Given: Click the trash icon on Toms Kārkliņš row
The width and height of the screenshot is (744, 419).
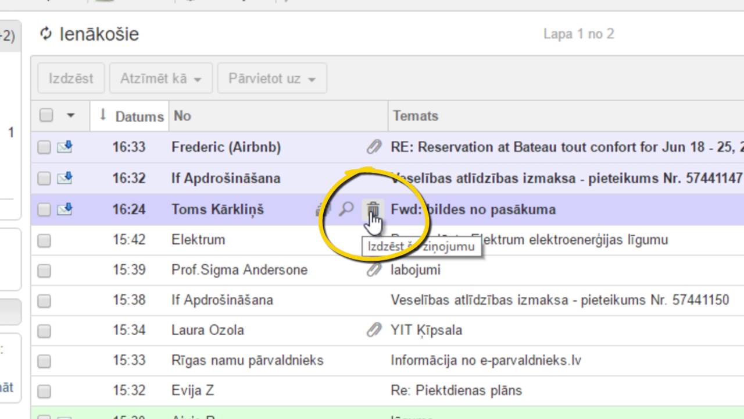Looking at the screenshot, I should [373, 208].
